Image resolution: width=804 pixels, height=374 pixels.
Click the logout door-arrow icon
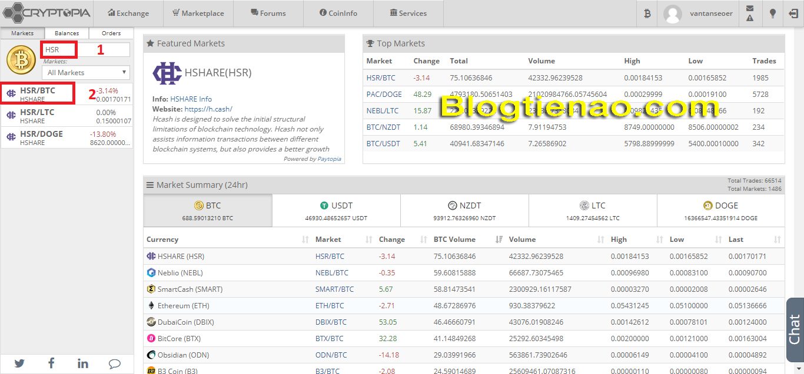pyautogui.click(x=793, y=14)
